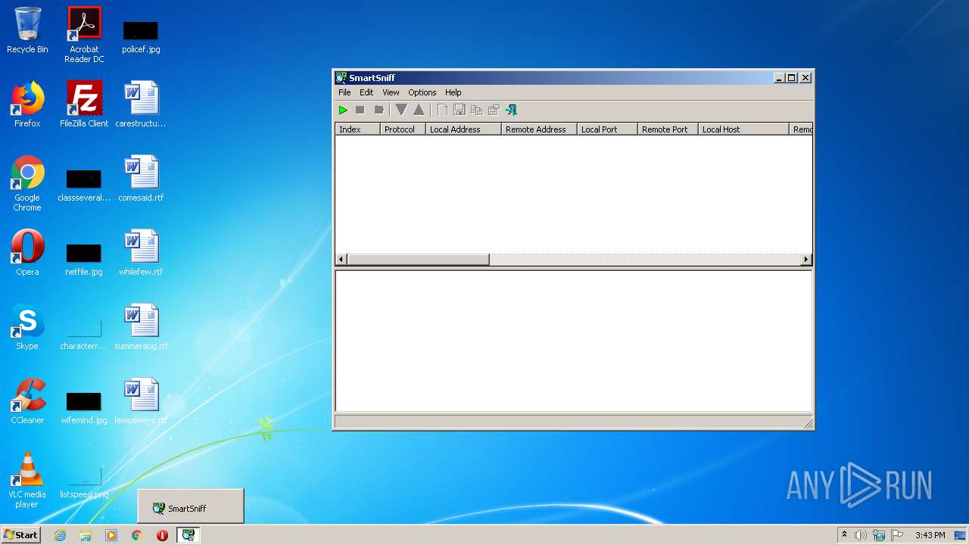The width and height of the screenshot is (969, 545).
Task: Click the horizontal scrollbar left arrow
Action: (x=341, y=260)
